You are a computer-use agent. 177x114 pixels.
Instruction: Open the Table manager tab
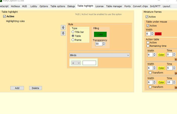point(114,6)
